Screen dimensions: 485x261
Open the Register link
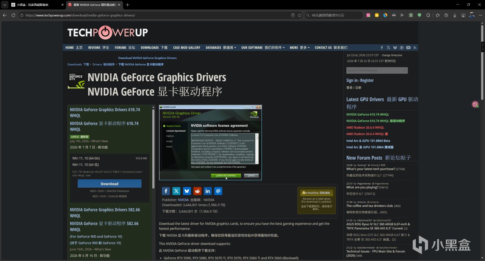[367, 81]
